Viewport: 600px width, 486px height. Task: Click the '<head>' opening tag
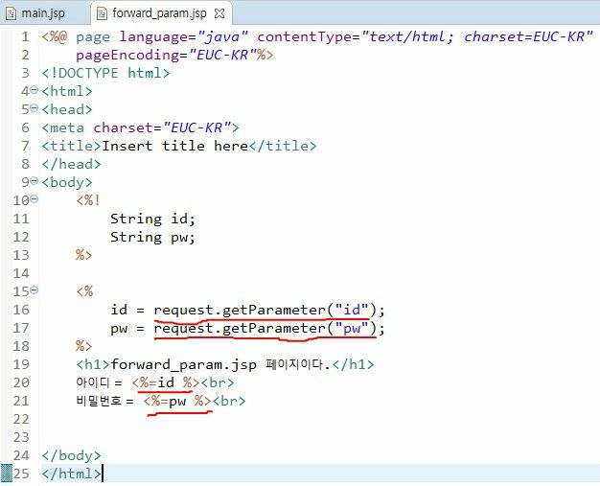pos(67,109)
